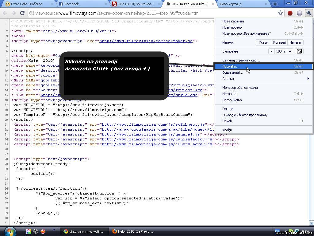Click the reload page icon
This screenshot has width=314, height=236.
[22, 13]
